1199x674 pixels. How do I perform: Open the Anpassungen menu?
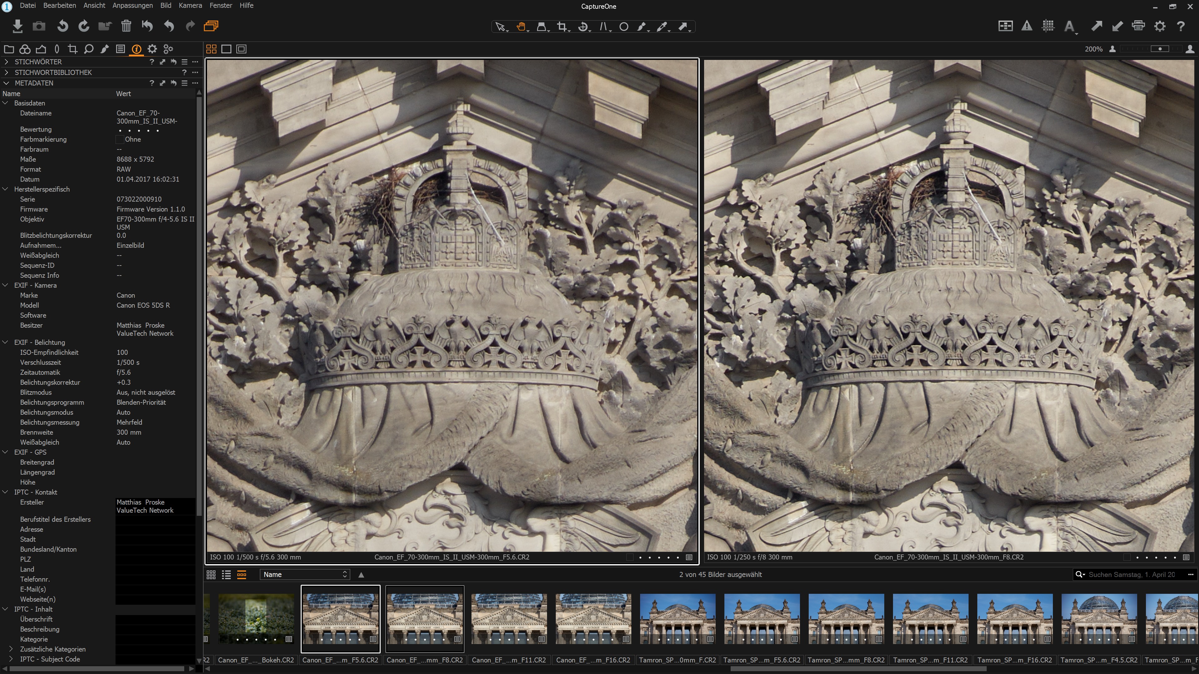(132, 6)
